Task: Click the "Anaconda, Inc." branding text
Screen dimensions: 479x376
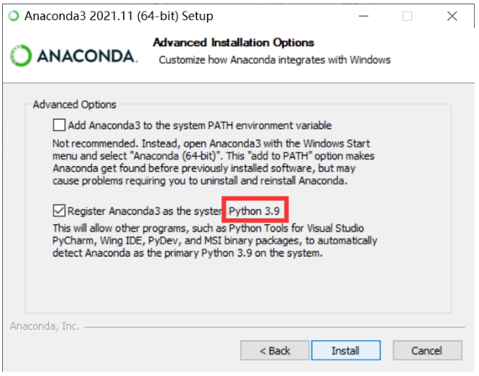Action: tap(45, 326)
